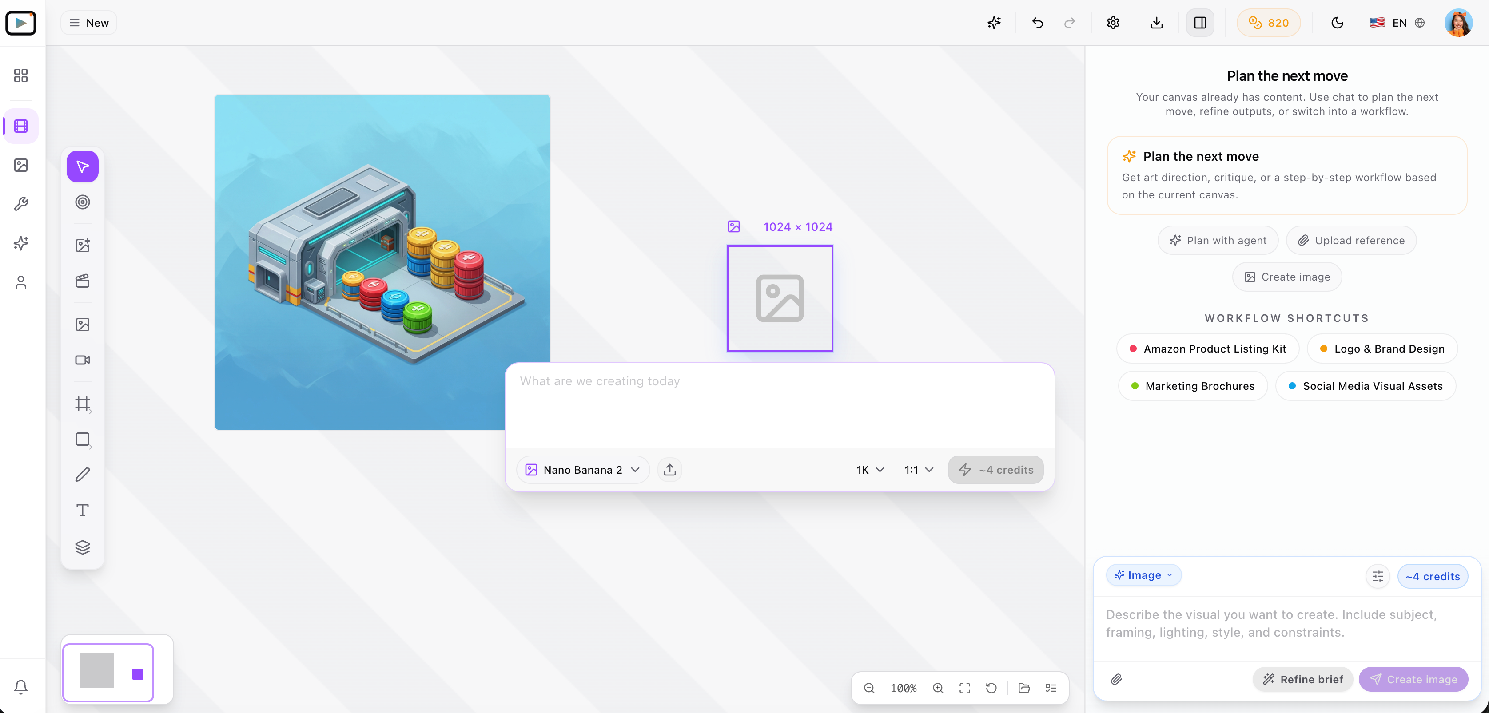
Task: Open the New menu button
Action: pos(89,23)
